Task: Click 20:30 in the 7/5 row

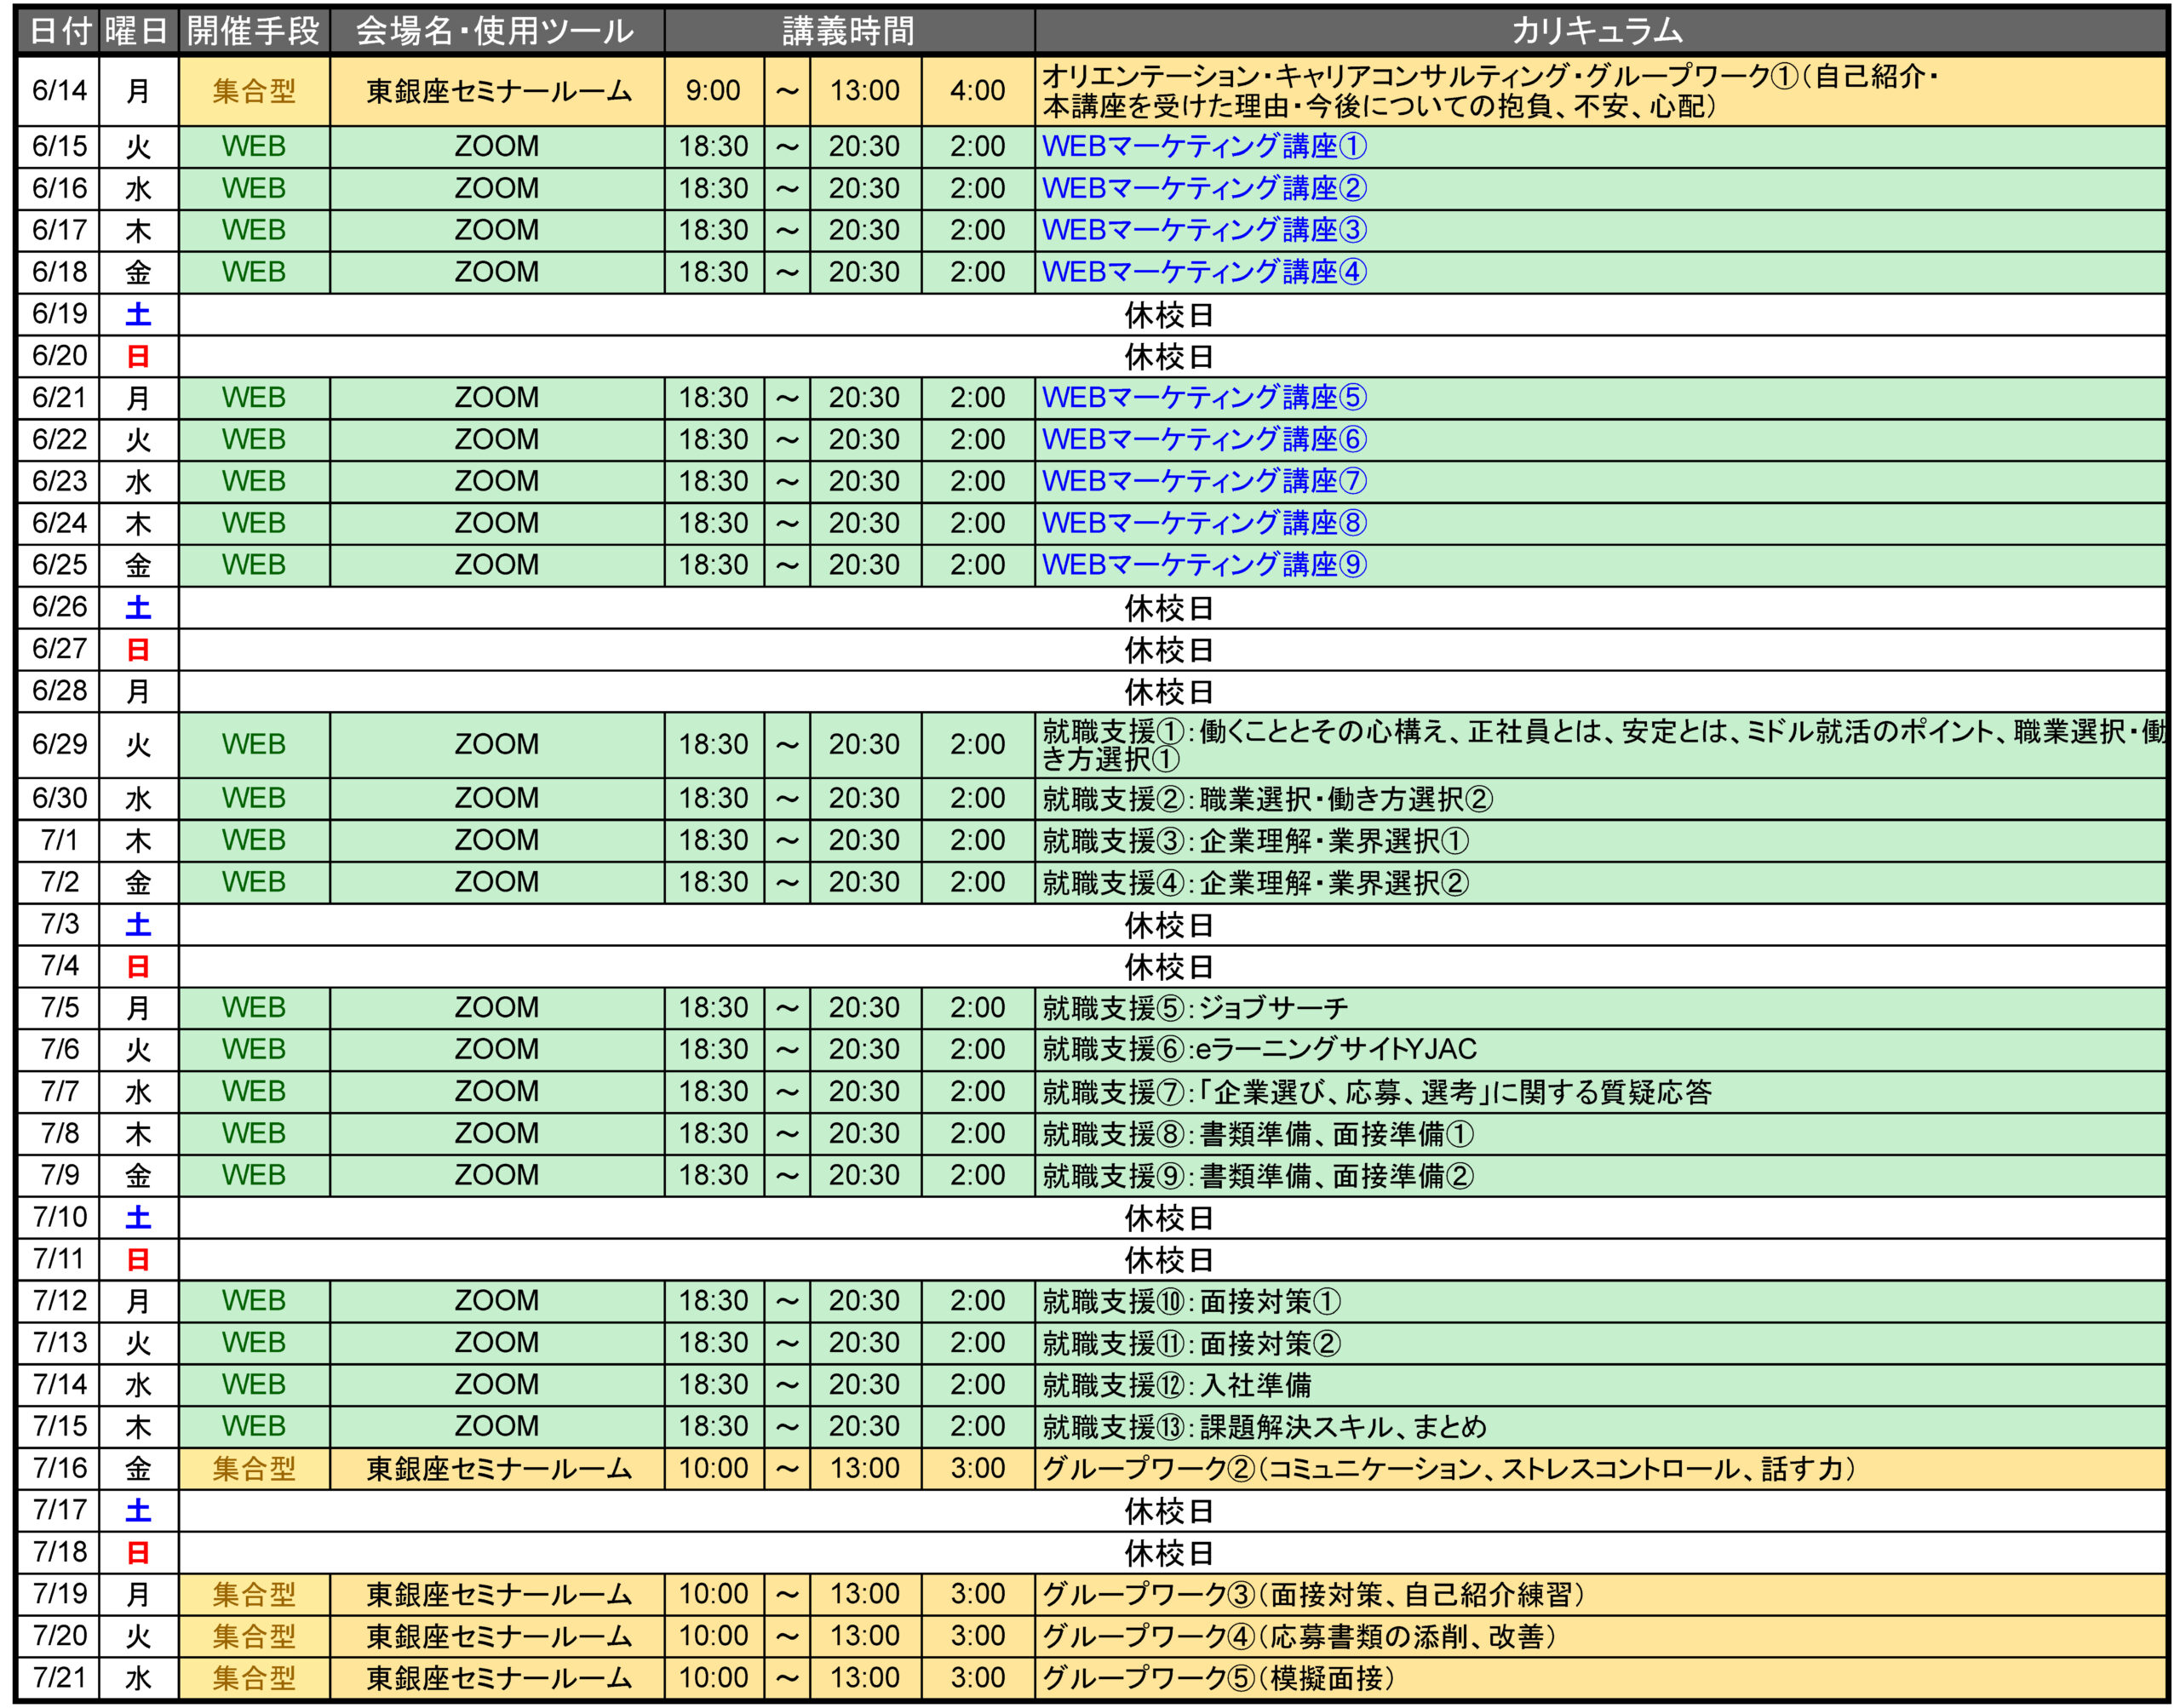Action: click(x=864, y=1008)
